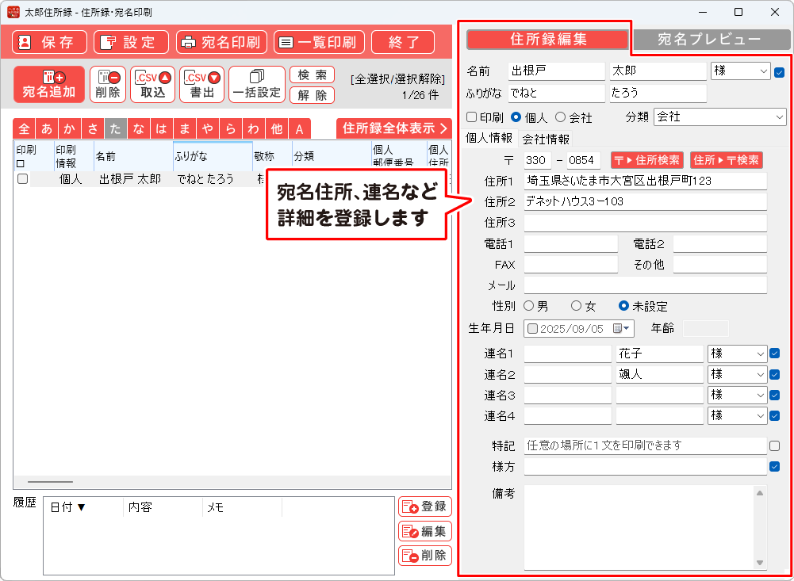Screen dimensions: 794x581
Task: Toggle the 印刷 checkbox in edit panel
Action: (472, 117)
